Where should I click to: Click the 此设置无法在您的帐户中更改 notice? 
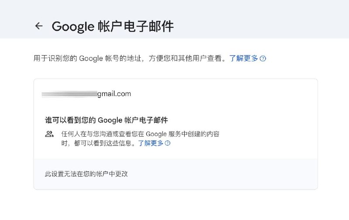click(x=86, y=174)
